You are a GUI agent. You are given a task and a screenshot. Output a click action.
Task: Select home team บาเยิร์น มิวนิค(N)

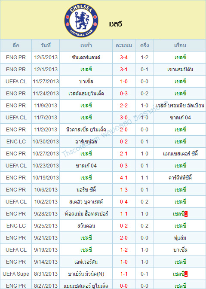click(x=86, y=274)
